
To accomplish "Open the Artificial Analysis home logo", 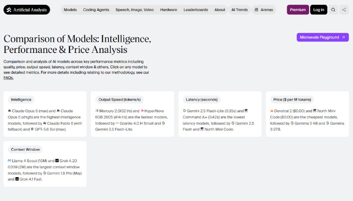I will click(x=27, y=10).
